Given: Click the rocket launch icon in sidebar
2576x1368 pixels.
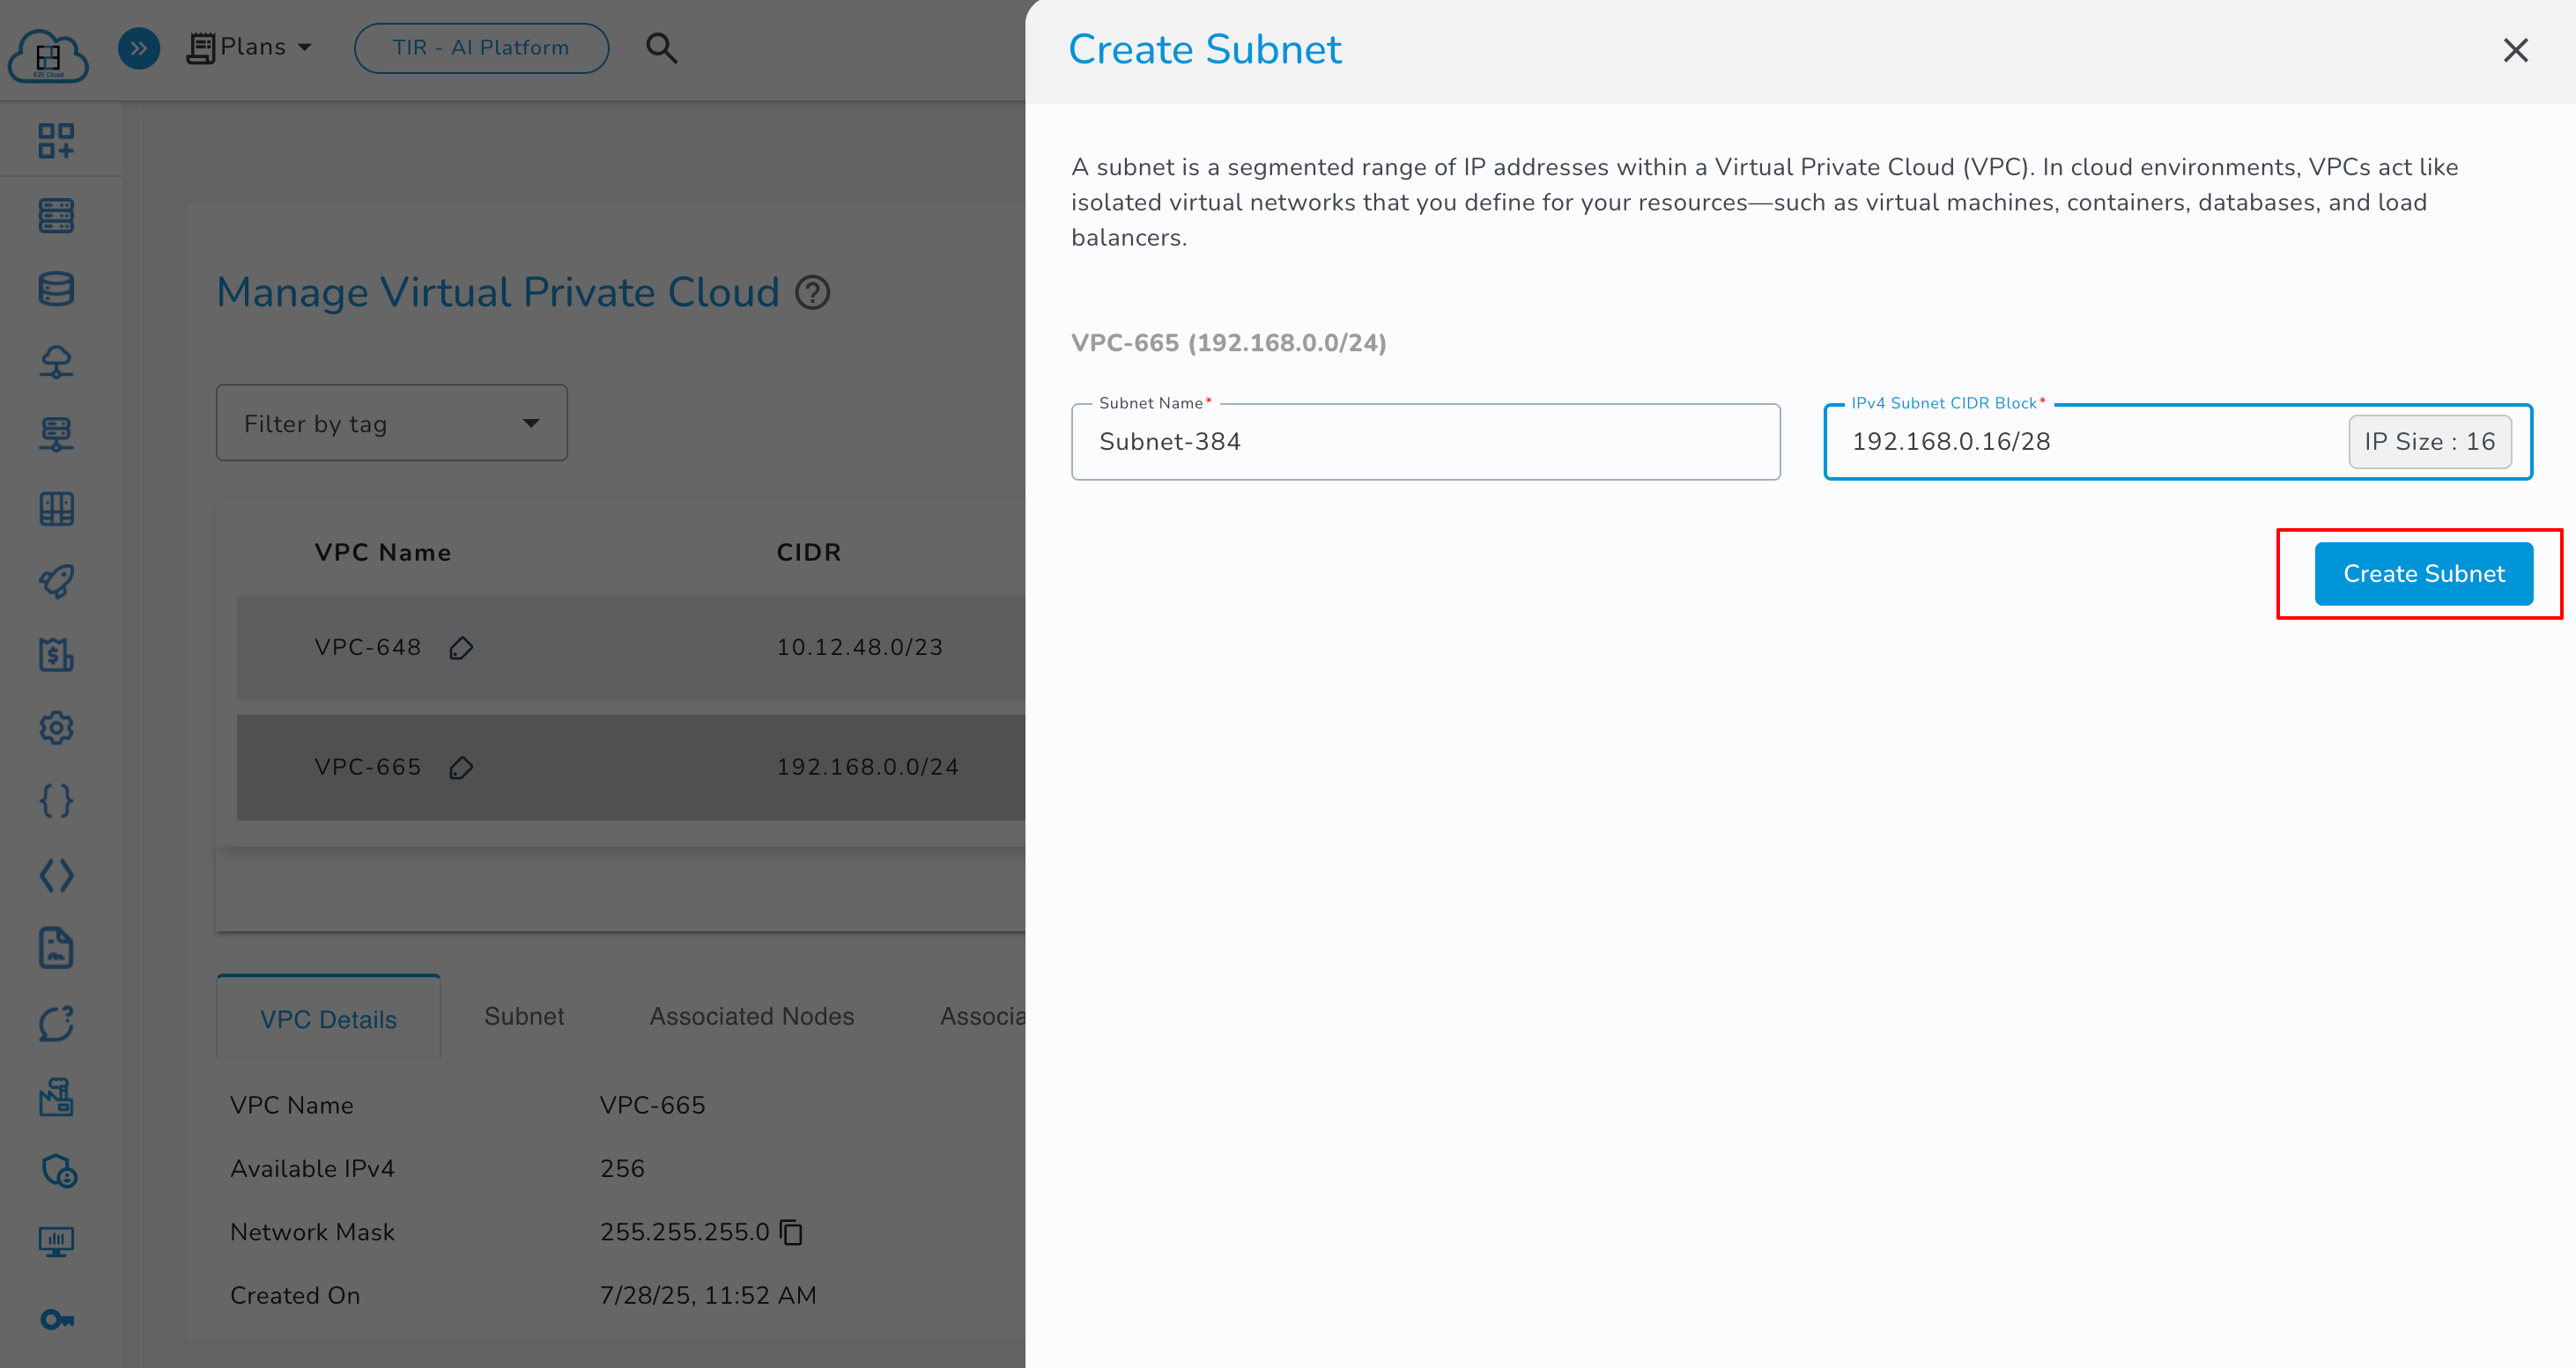Looking at the screenshot, I should 57,582.
